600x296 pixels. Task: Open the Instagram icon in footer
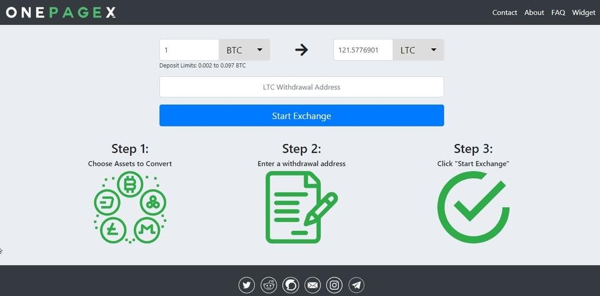coord(334,285)
